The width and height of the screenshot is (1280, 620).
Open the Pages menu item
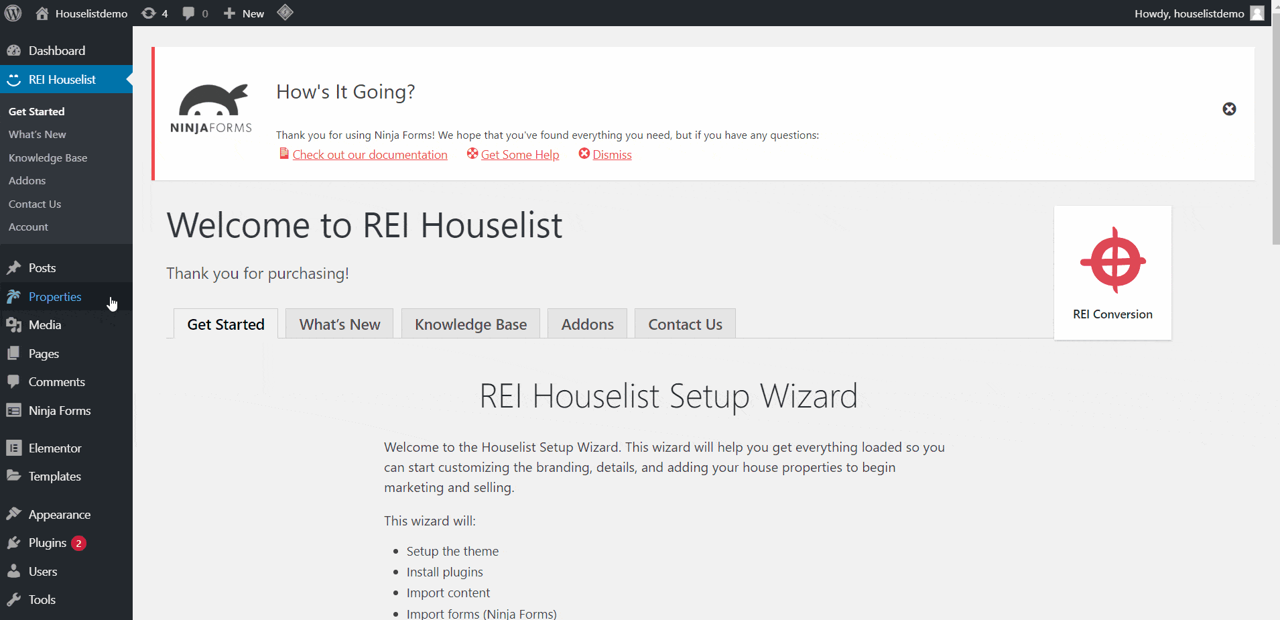[66, 353]
